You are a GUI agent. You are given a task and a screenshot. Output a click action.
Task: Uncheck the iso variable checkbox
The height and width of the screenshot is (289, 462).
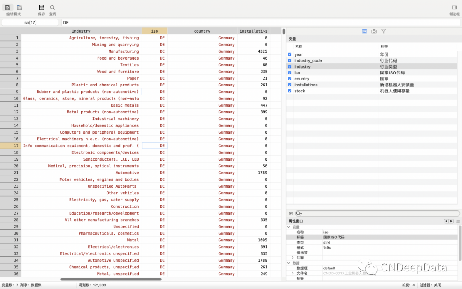point(290,72)
